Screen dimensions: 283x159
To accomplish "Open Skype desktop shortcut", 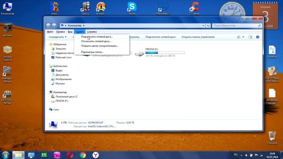I will pyautogui.click(x=132, y=8).
